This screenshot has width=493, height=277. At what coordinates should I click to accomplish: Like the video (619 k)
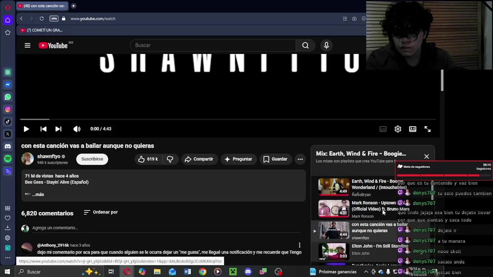148,159
